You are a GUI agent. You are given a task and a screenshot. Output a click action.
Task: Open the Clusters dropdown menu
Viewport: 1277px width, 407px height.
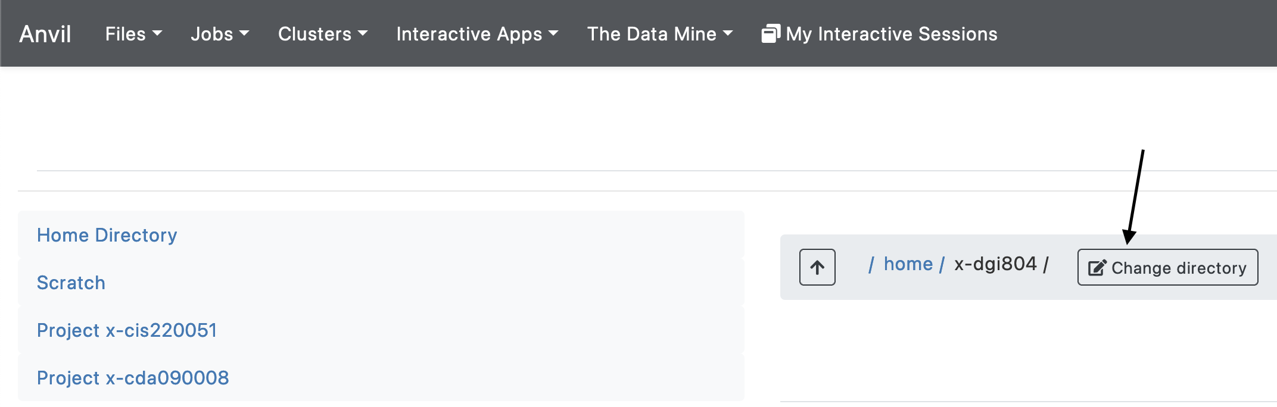coord(322,34)
